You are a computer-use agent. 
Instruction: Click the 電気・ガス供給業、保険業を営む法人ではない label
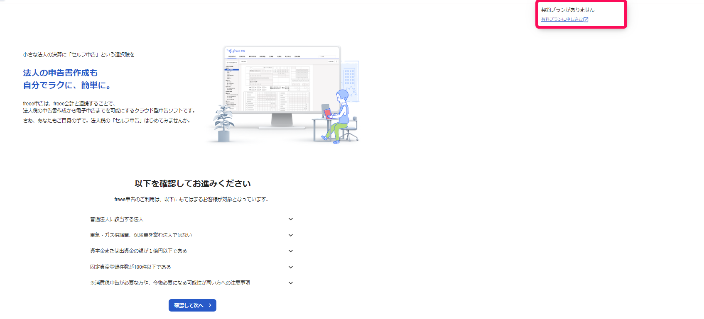tap(141, 235)
